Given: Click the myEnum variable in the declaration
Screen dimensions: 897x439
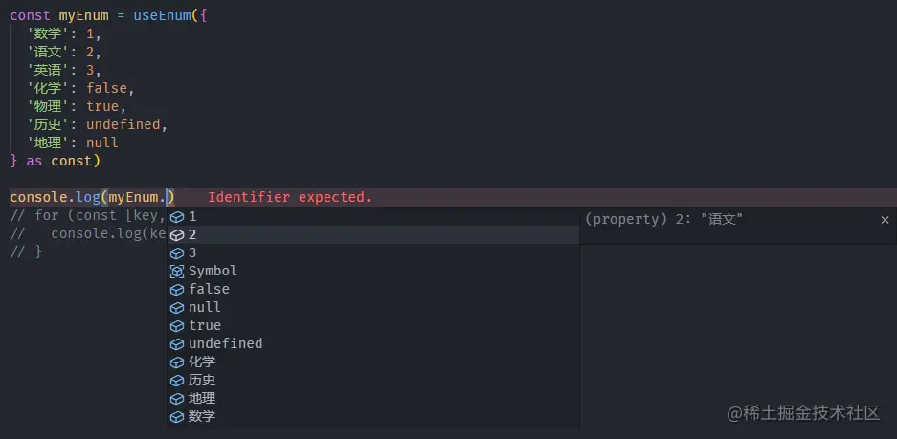Looking at the screenshot, I should tap(83, 15).
